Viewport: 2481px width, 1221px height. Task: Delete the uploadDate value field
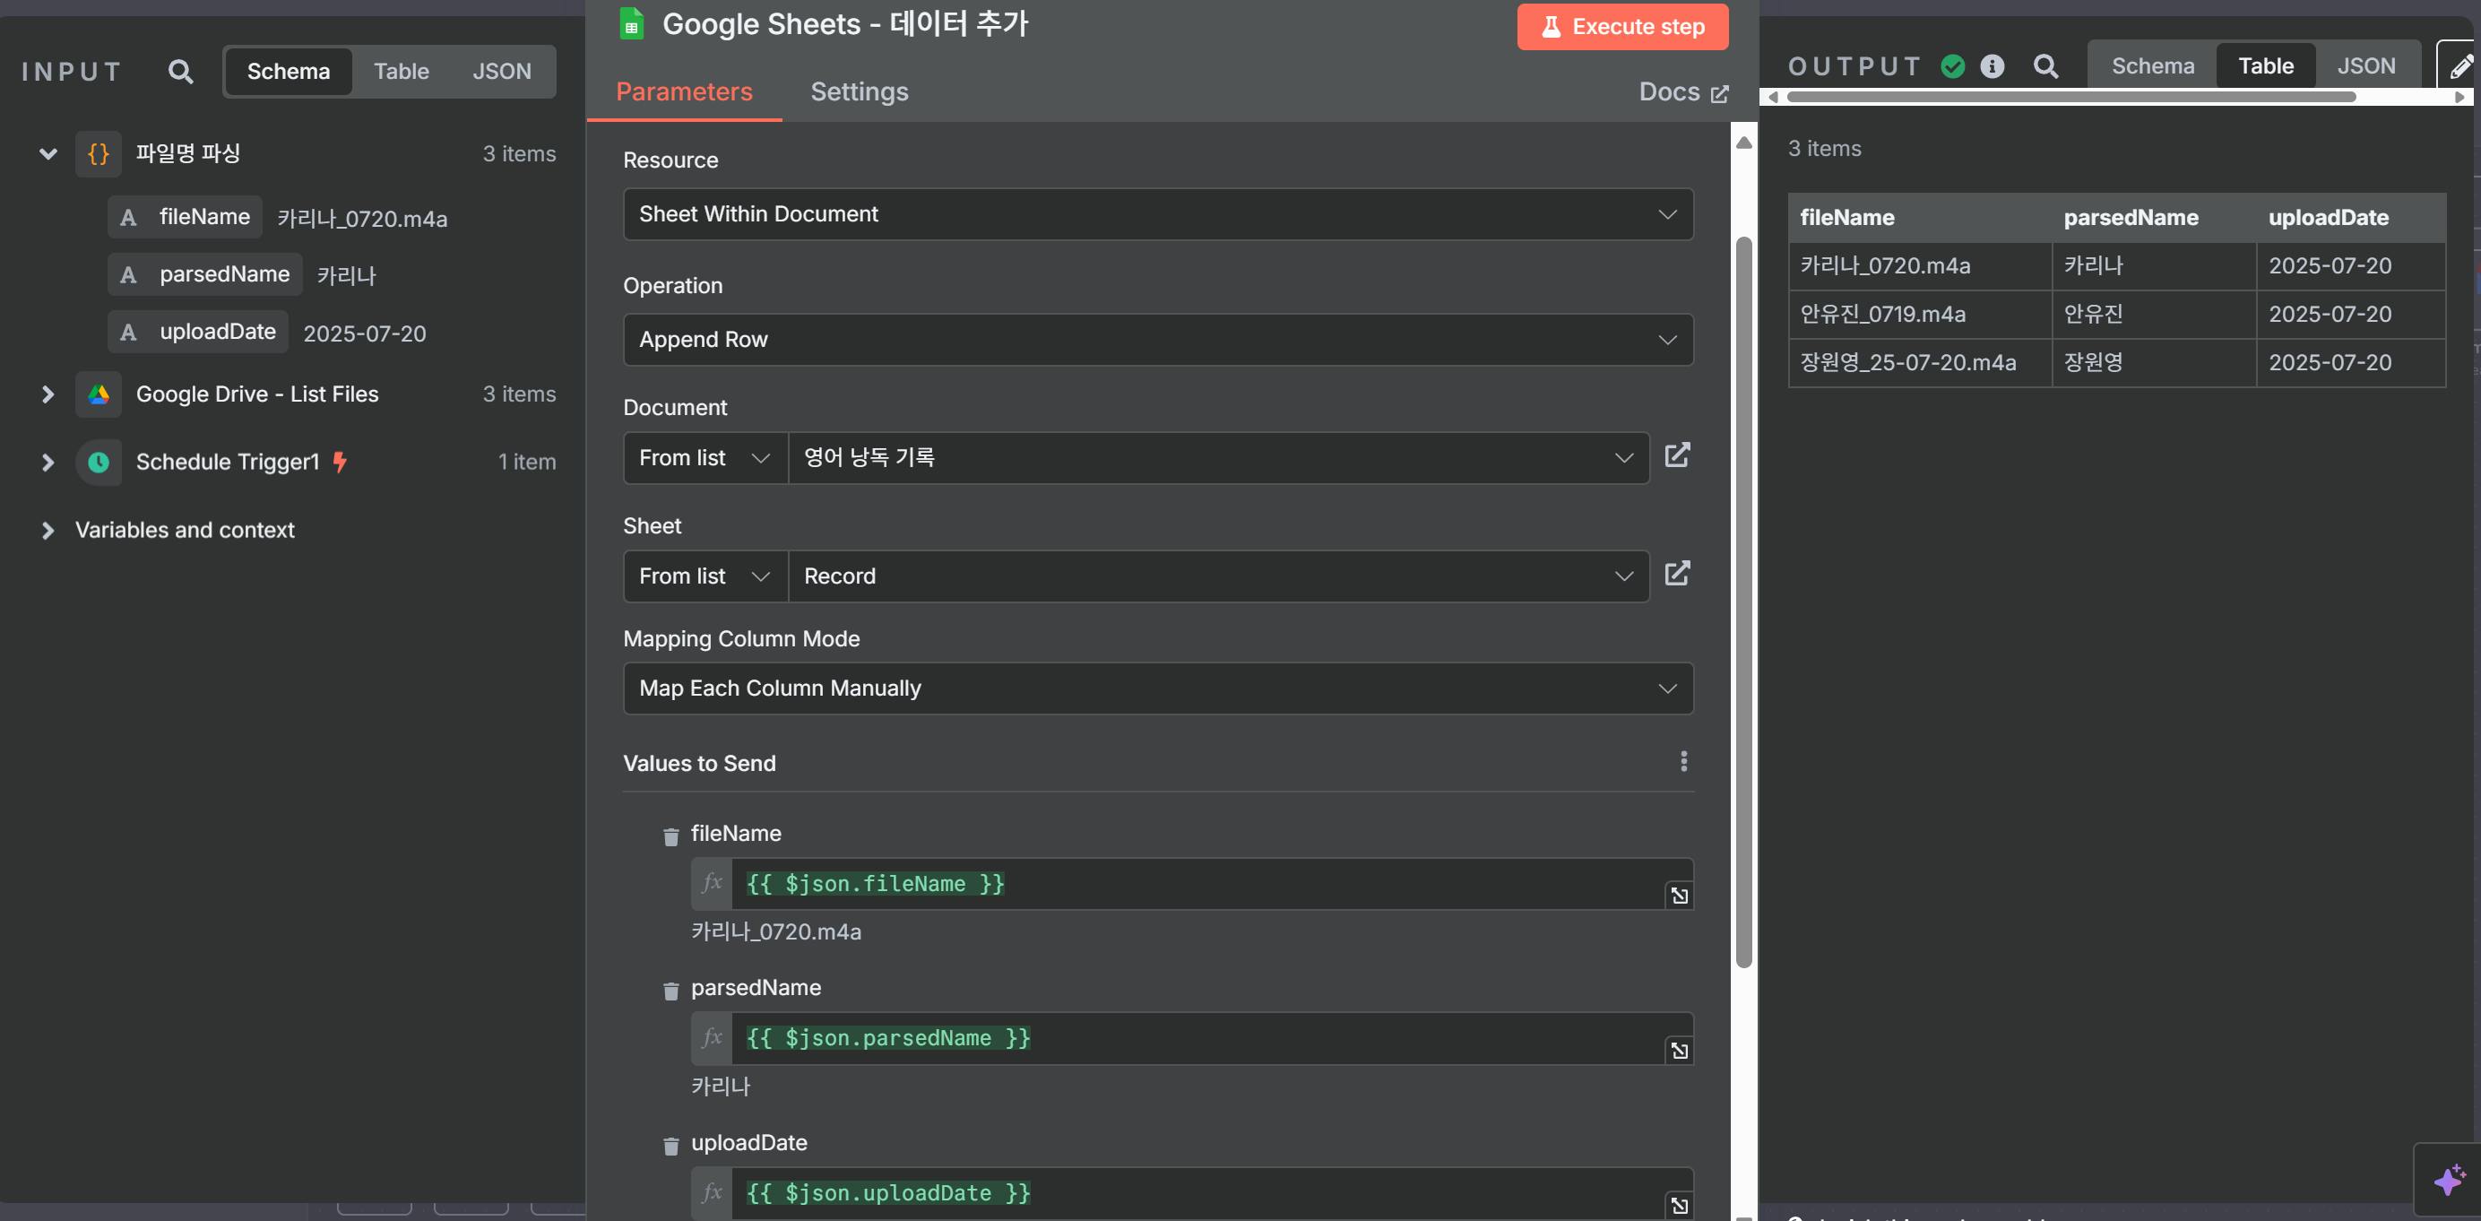[x=671, y=1145]
